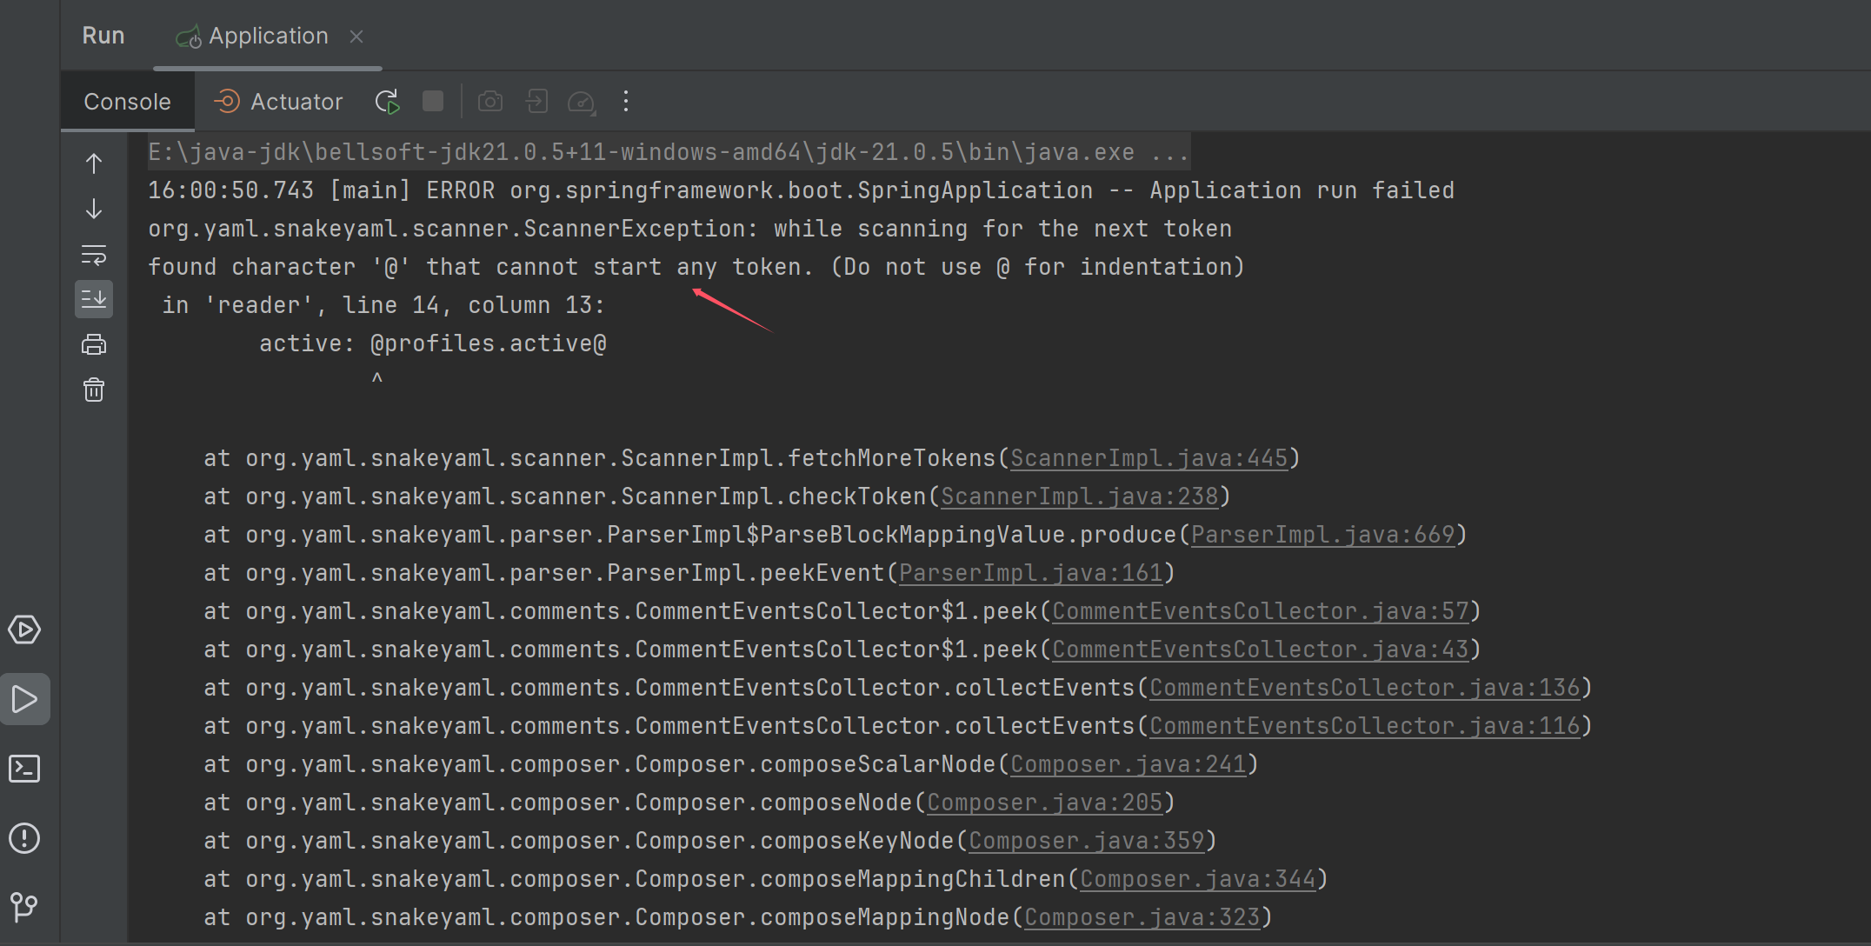Switch to the Actuator tab
The height and width of the screenshot is (946, 1871).
[x=279, y=102]
